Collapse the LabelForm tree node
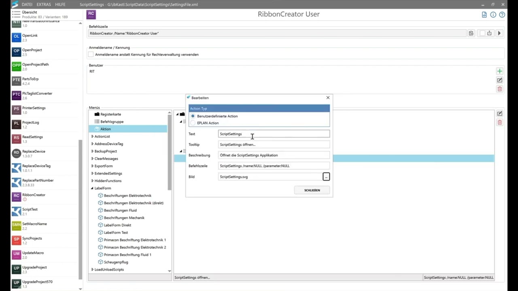The image size is (518, 291). point(92,188)
